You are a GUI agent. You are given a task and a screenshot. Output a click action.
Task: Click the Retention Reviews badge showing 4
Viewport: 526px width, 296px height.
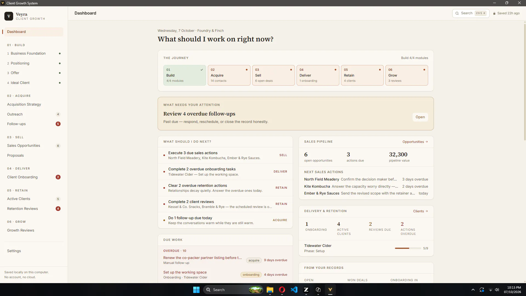coord(58,209)
